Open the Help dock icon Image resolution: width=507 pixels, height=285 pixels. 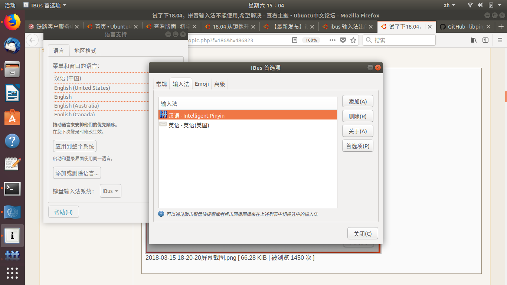(12, 141)
